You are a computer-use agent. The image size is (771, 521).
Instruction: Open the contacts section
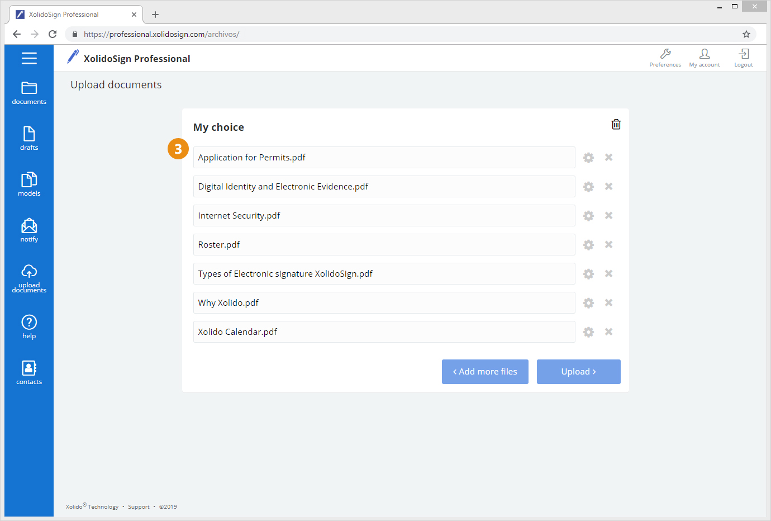(x=29, y=373)
